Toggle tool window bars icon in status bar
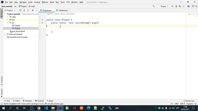 (2, 104)
